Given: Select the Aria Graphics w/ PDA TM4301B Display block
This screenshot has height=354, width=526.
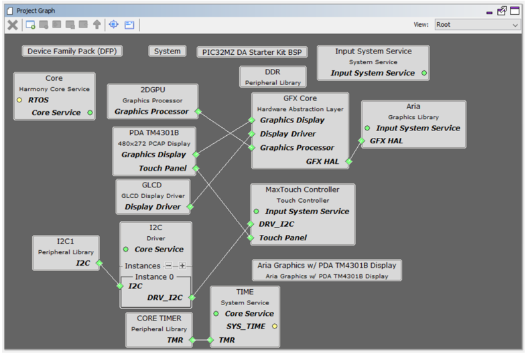Looking at the screenshot, I should [x=327, y=270].
